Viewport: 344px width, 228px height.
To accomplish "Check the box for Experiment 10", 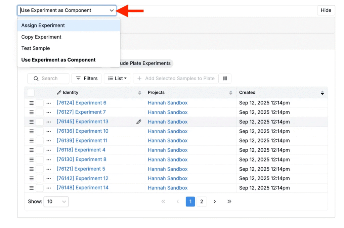I will point(40,131).
